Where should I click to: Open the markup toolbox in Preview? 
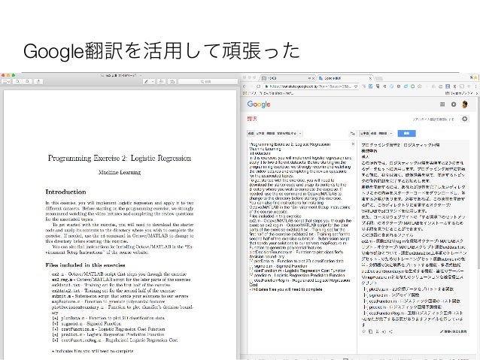pos(172,82)
